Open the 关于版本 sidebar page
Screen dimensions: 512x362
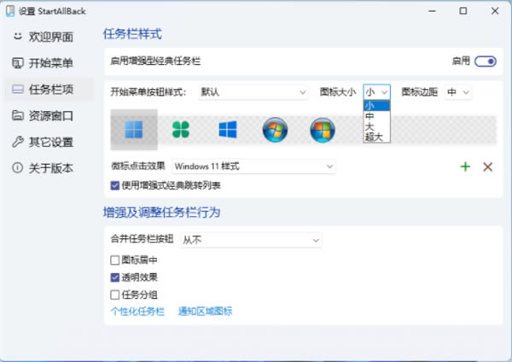(49, 168)
